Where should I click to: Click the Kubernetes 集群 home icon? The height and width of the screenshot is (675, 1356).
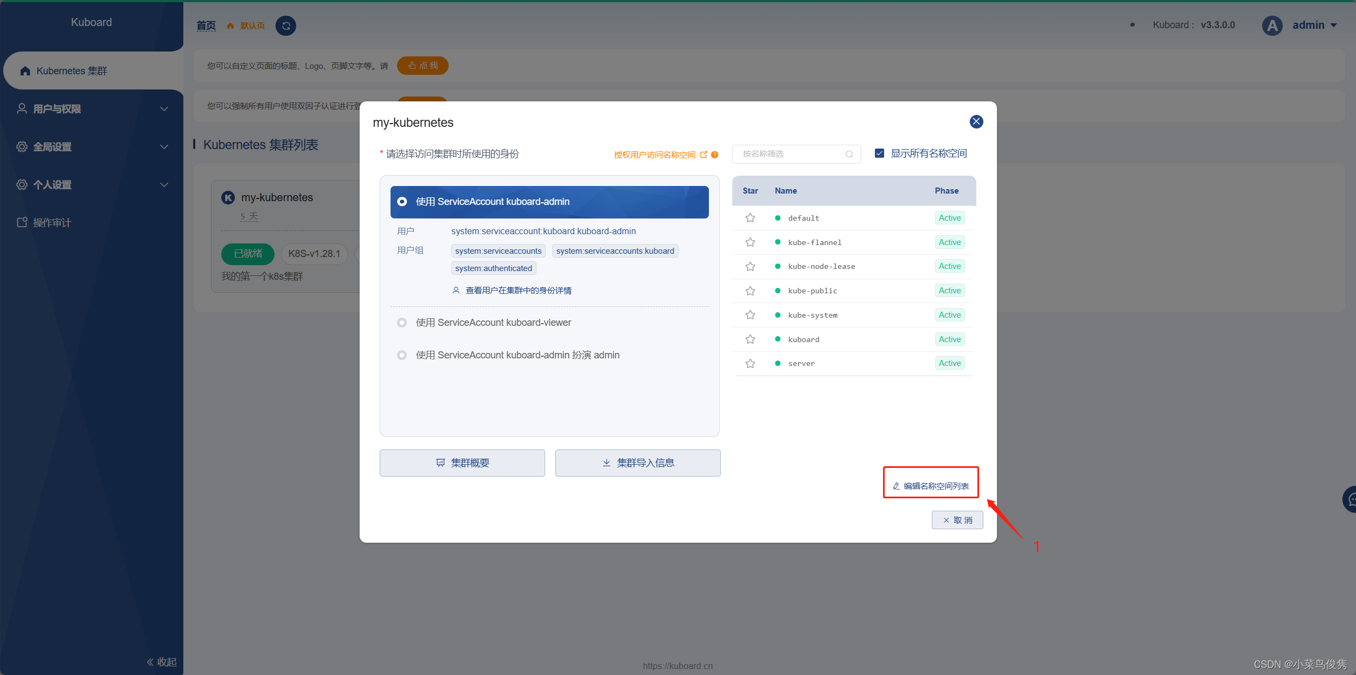[x=25, y=71]
